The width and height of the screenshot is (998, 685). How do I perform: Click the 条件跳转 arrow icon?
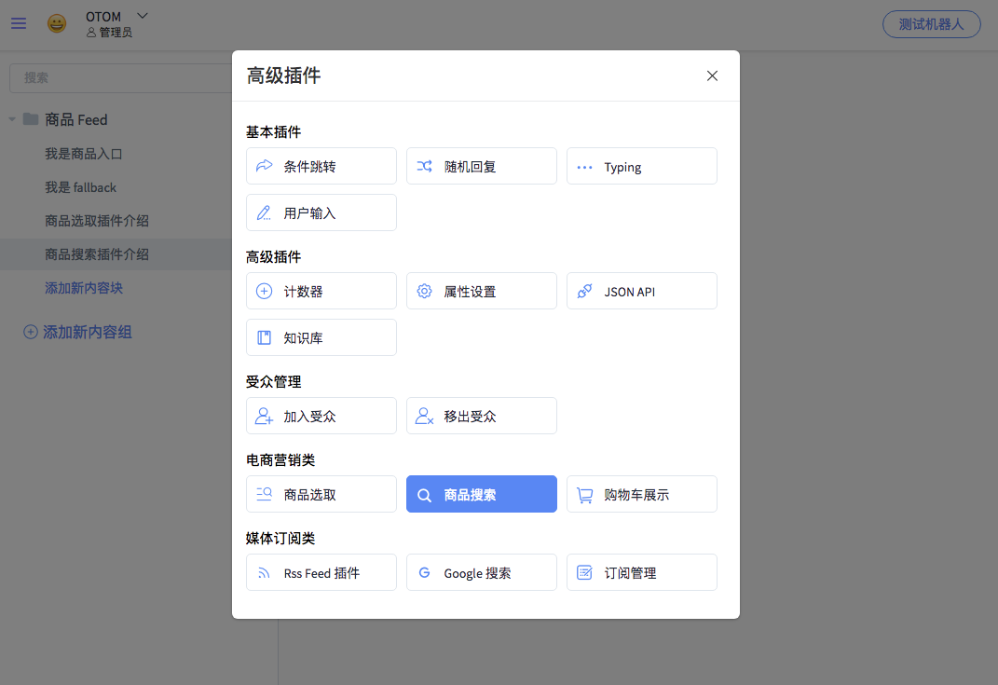(264, 166)
